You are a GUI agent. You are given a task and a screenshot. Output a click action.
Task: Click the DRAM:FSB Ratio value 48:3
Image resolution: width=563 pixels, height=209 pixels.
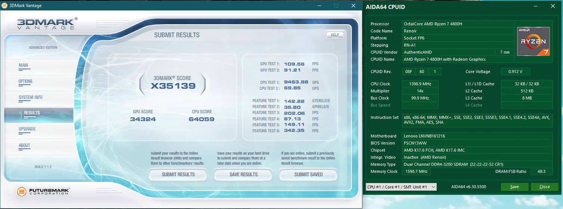[541, 171]
